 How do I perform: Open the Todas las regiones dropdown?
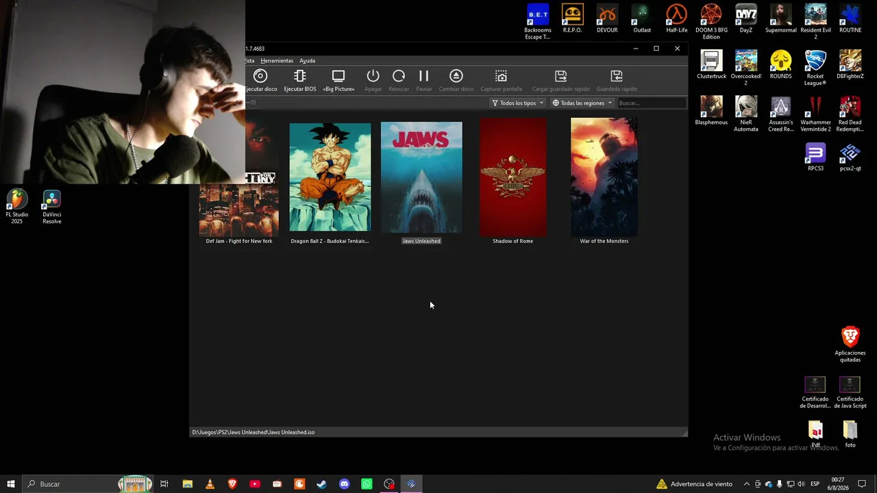[x=582, y=103]
